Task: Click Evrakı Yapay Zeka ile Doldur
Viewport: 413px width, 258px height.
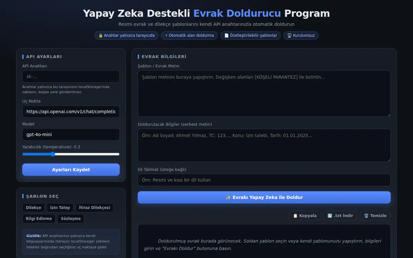Action: tap(264, 197)
